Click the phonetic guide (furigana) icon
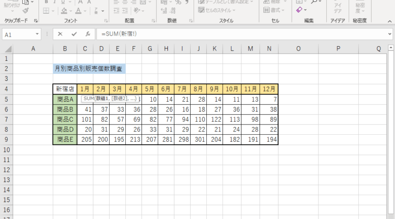Screen dimensions: 395x219 96,11
